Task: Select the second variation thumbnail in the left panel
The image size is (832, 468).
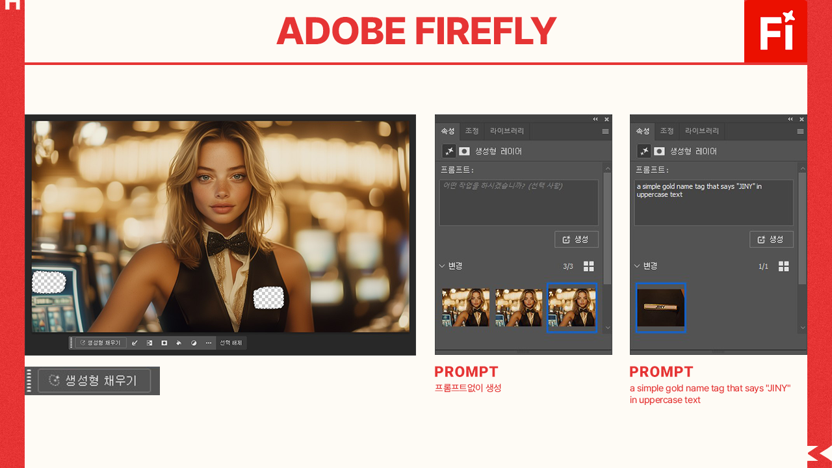Action: coord(519,307)
